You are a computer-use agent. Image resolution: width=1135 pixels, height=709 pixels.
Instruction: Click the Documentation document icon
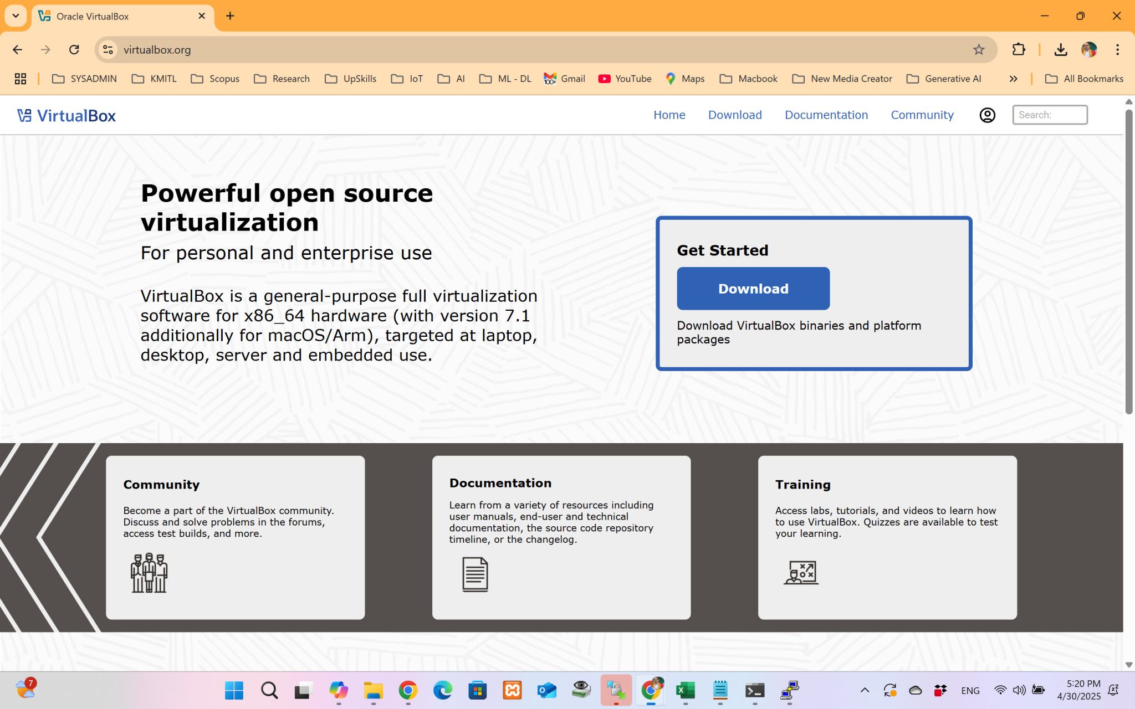474,574
